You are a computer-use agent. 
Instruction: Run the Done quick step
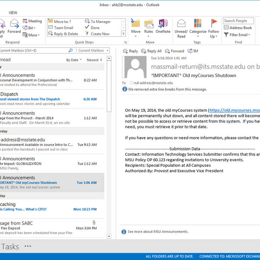[92, 28]
